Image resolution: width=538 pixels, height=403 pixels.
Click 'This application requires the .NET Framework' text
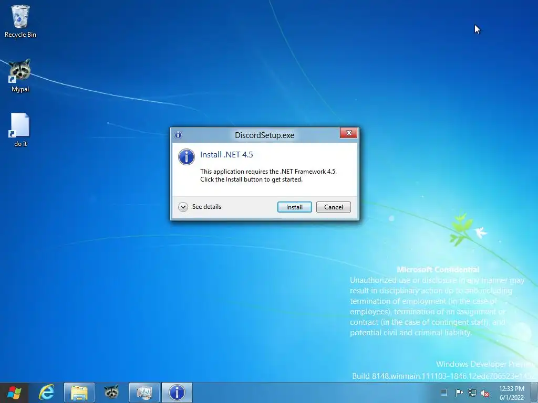pos(263,172)
